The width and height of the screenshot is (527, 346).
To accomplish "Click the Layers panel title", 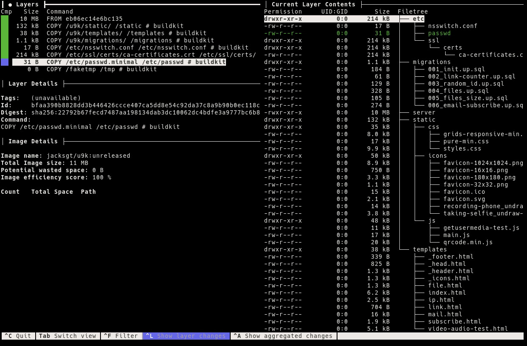I will point(27,4).
